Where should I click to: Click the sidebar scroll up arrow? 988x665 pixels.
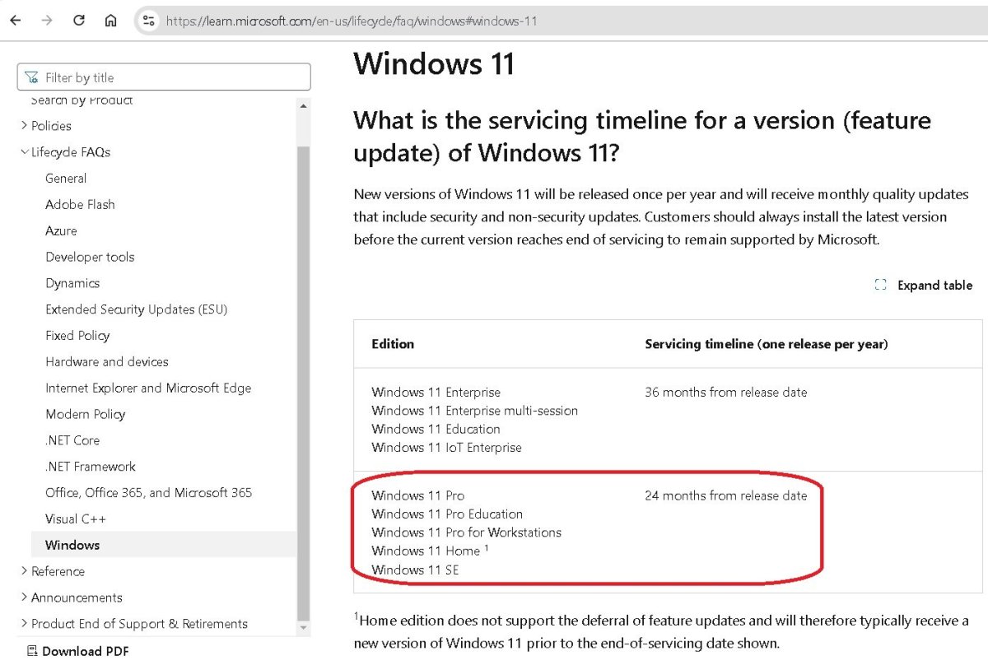click(x=303, y=106)
